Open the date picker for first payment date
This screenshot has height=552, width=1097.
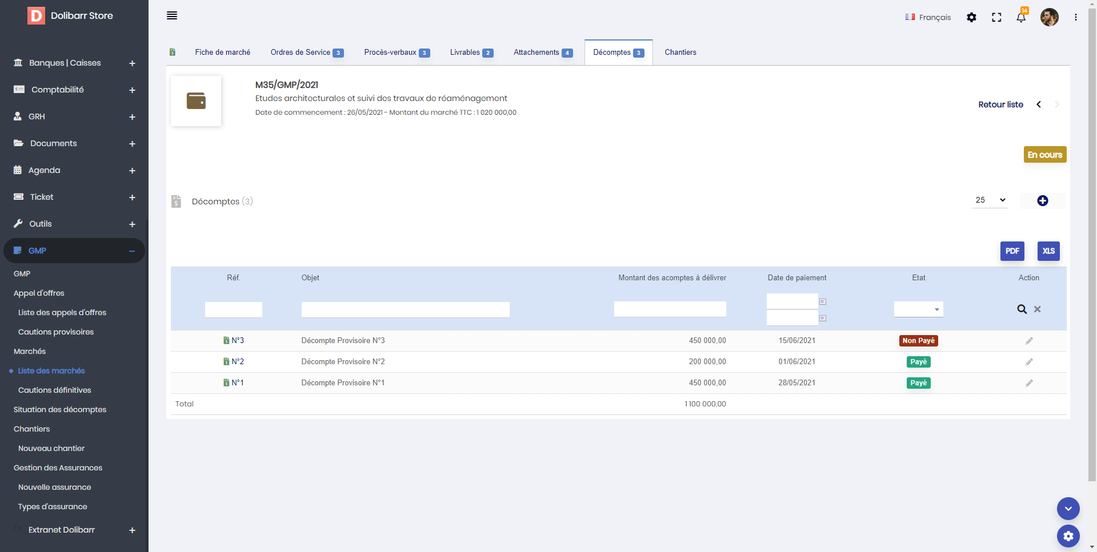tap(823, 301)
